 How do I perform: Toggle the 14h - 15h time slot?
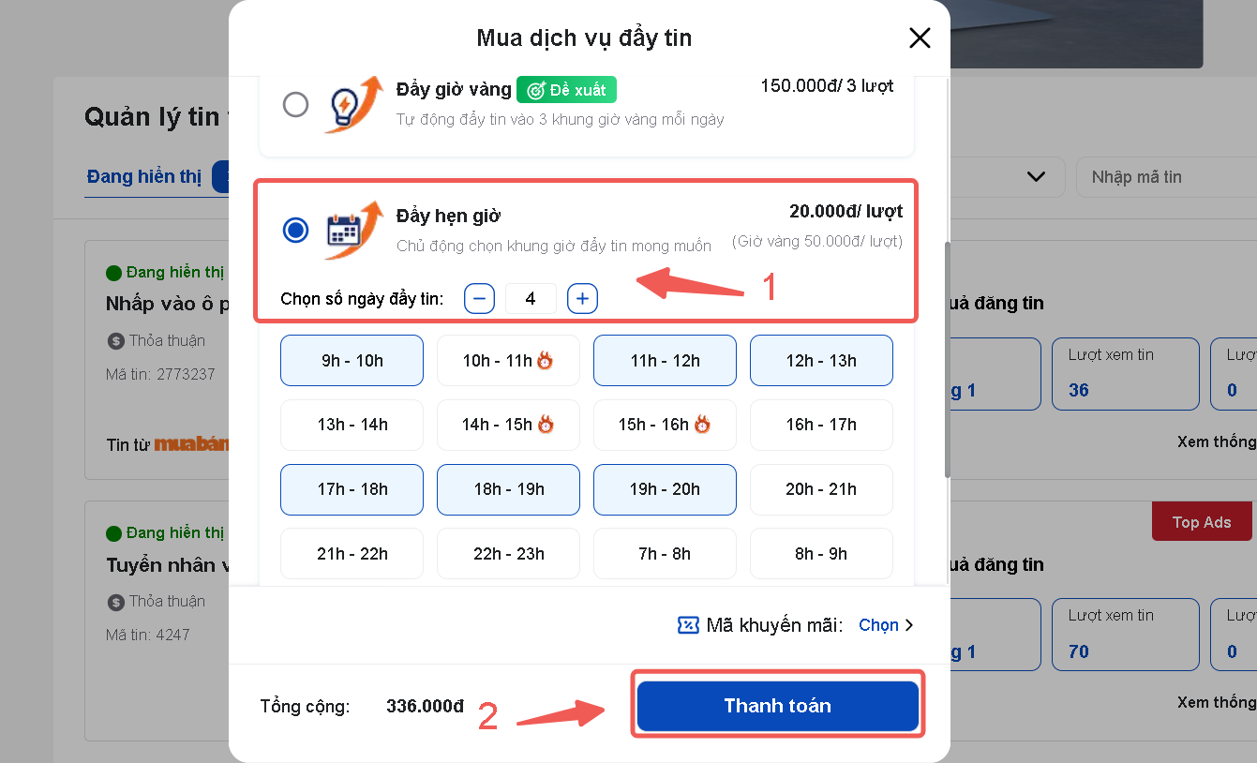(507, 425)
